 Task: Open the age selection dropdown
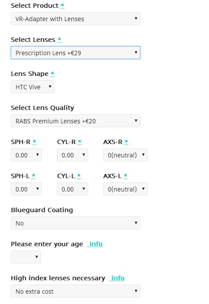(26, 257)
